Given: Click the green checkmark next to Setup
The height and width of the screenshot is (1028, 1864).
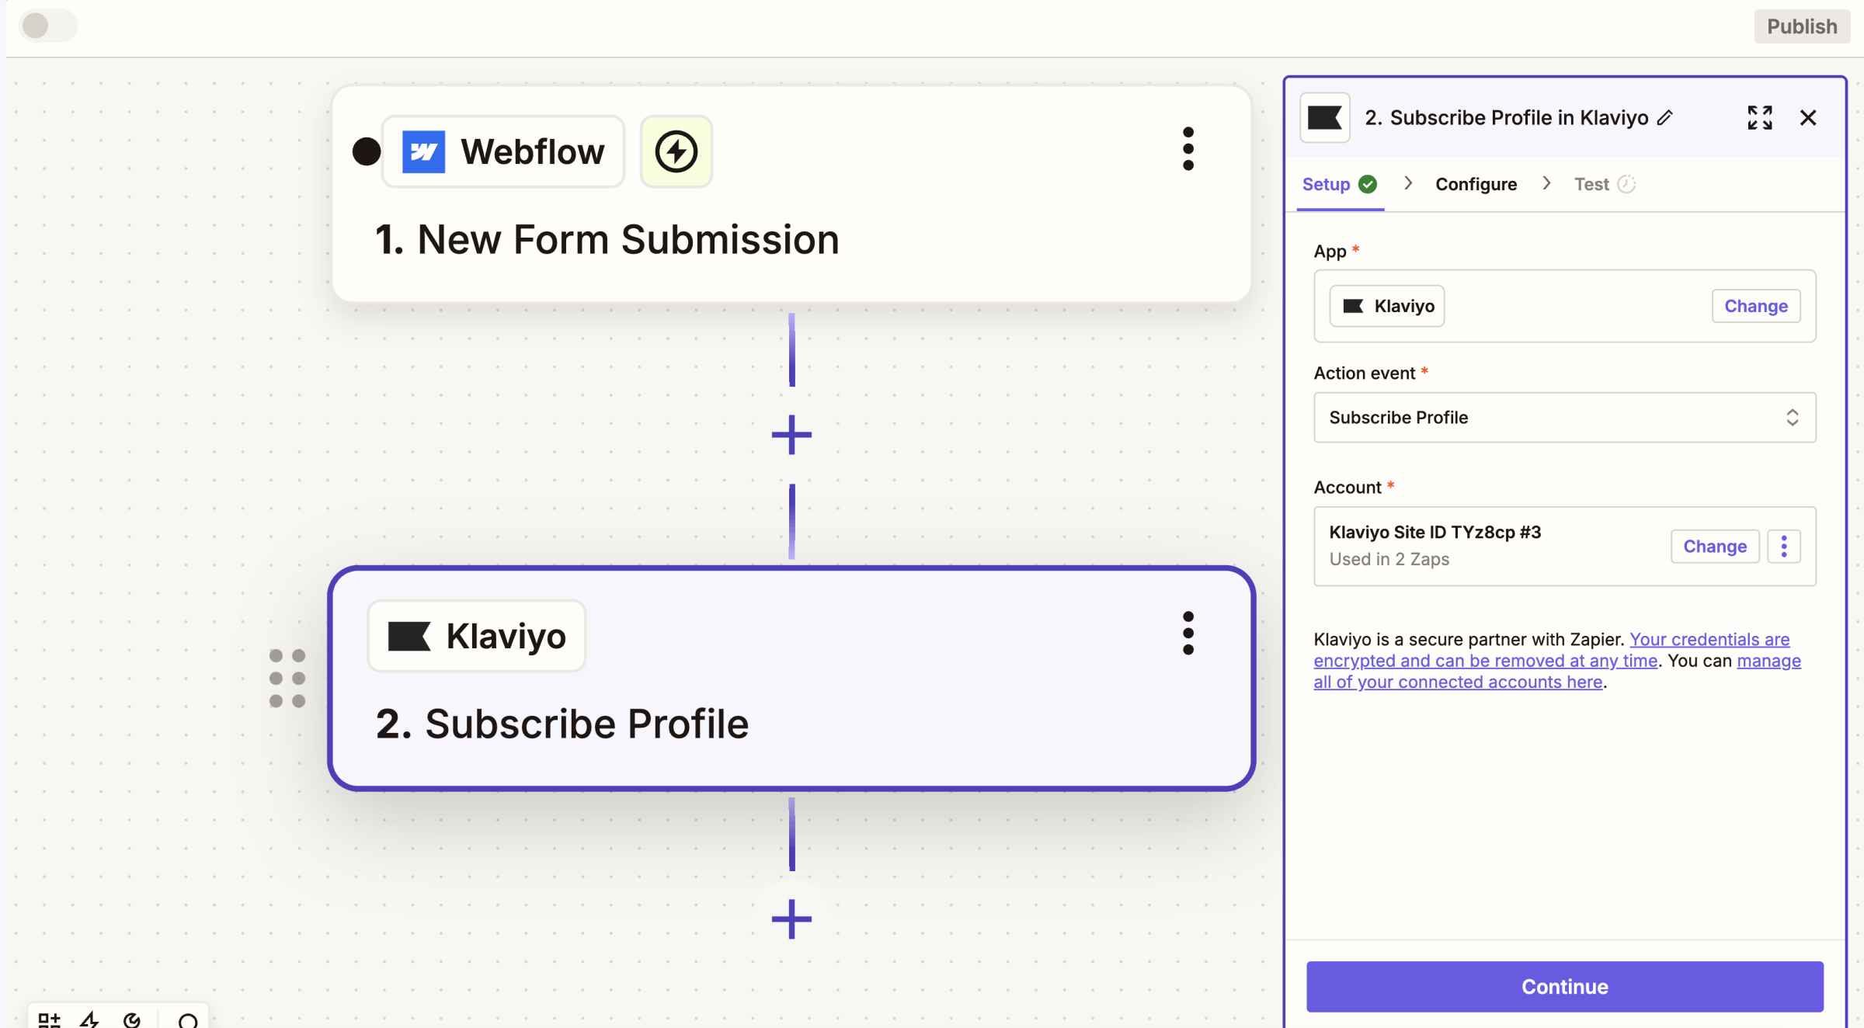Looking at the screenshot, I should tap(1368, 184).
